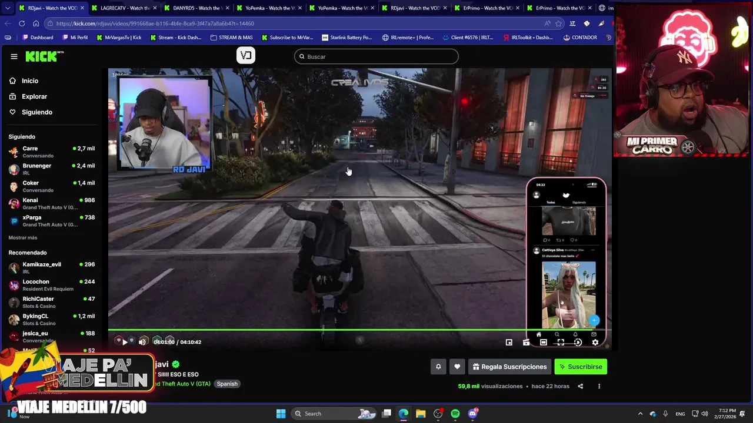This screenshot has height=423, width=753.
Task: Open Explorar in sidebar
Action: coord(51,96)
